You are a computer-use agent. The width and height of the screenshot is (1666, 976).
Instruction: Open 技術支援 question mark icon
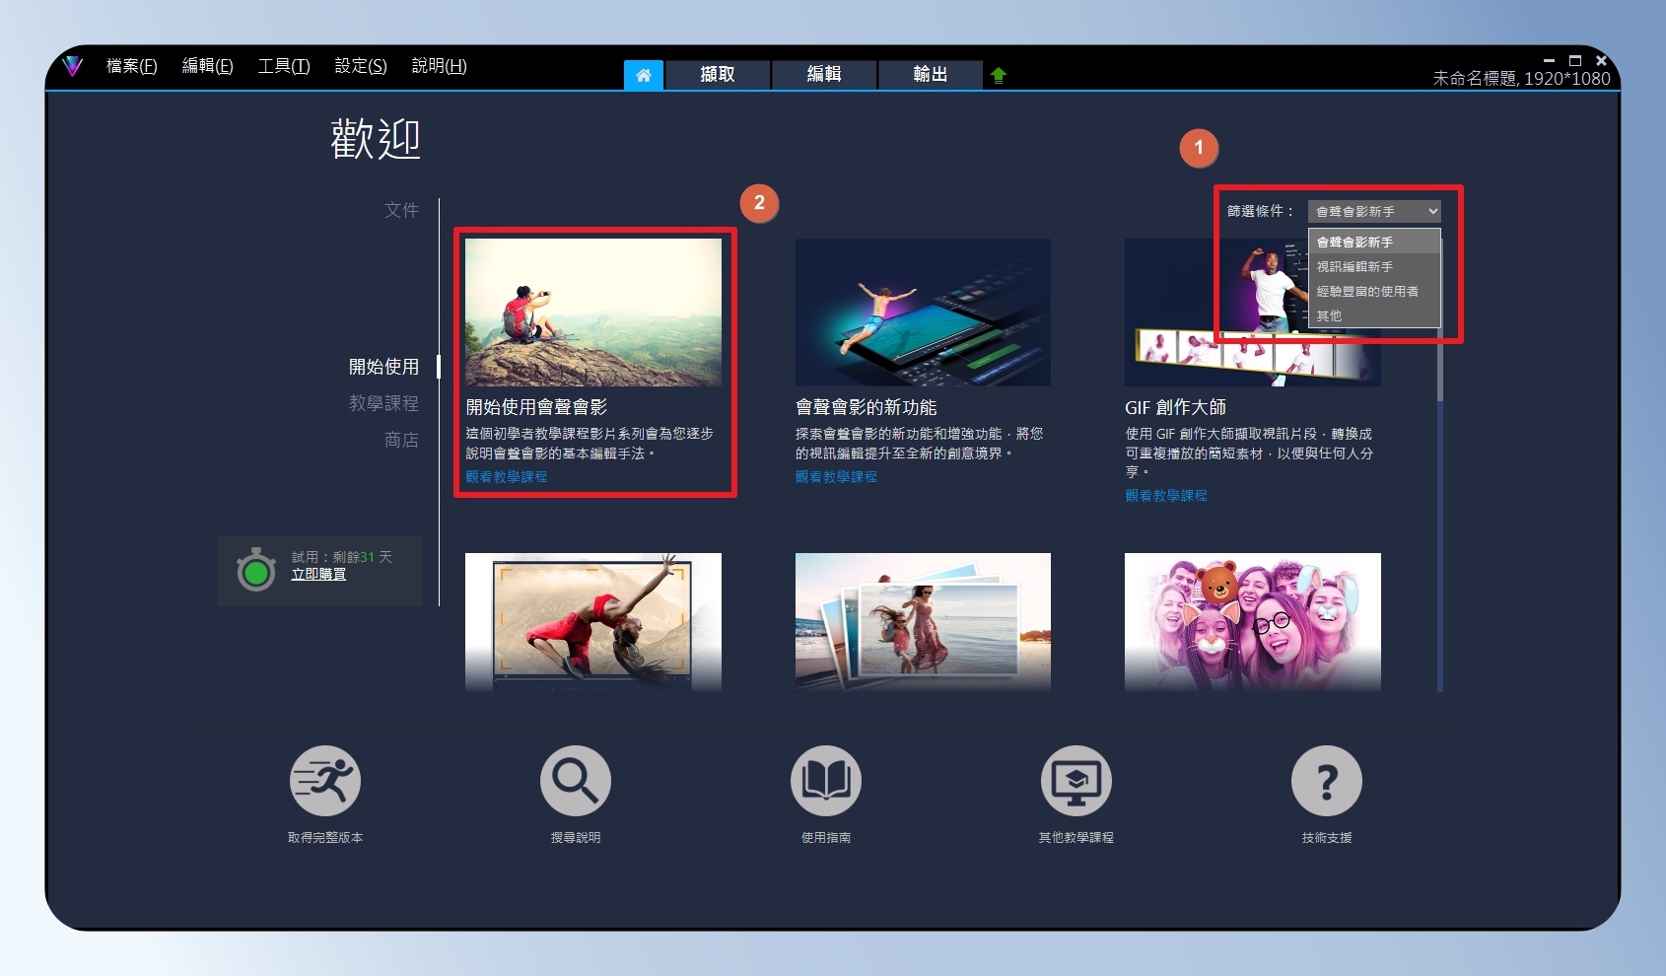1327,781
